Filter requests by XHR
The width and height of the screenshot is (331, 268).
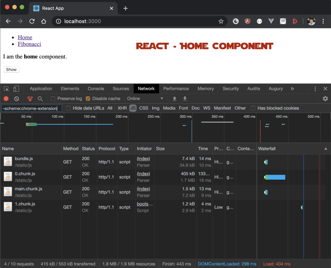[122, 108]
